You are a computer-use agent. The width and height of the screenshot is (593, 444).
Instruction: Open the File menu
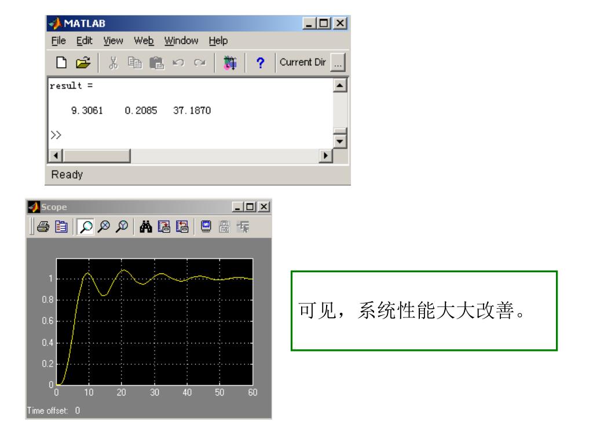[x=58, y=41]
